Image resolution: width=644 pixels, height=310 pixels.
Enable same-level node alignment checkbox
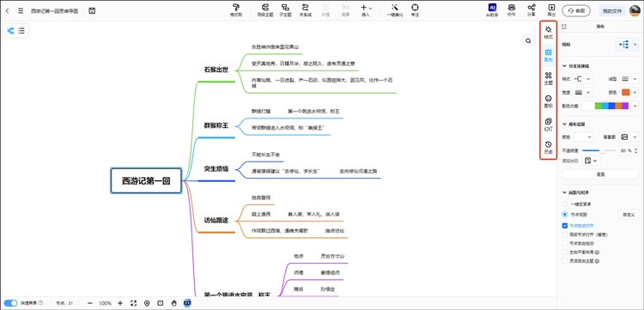pyautogui.click(x=565, y=234)
